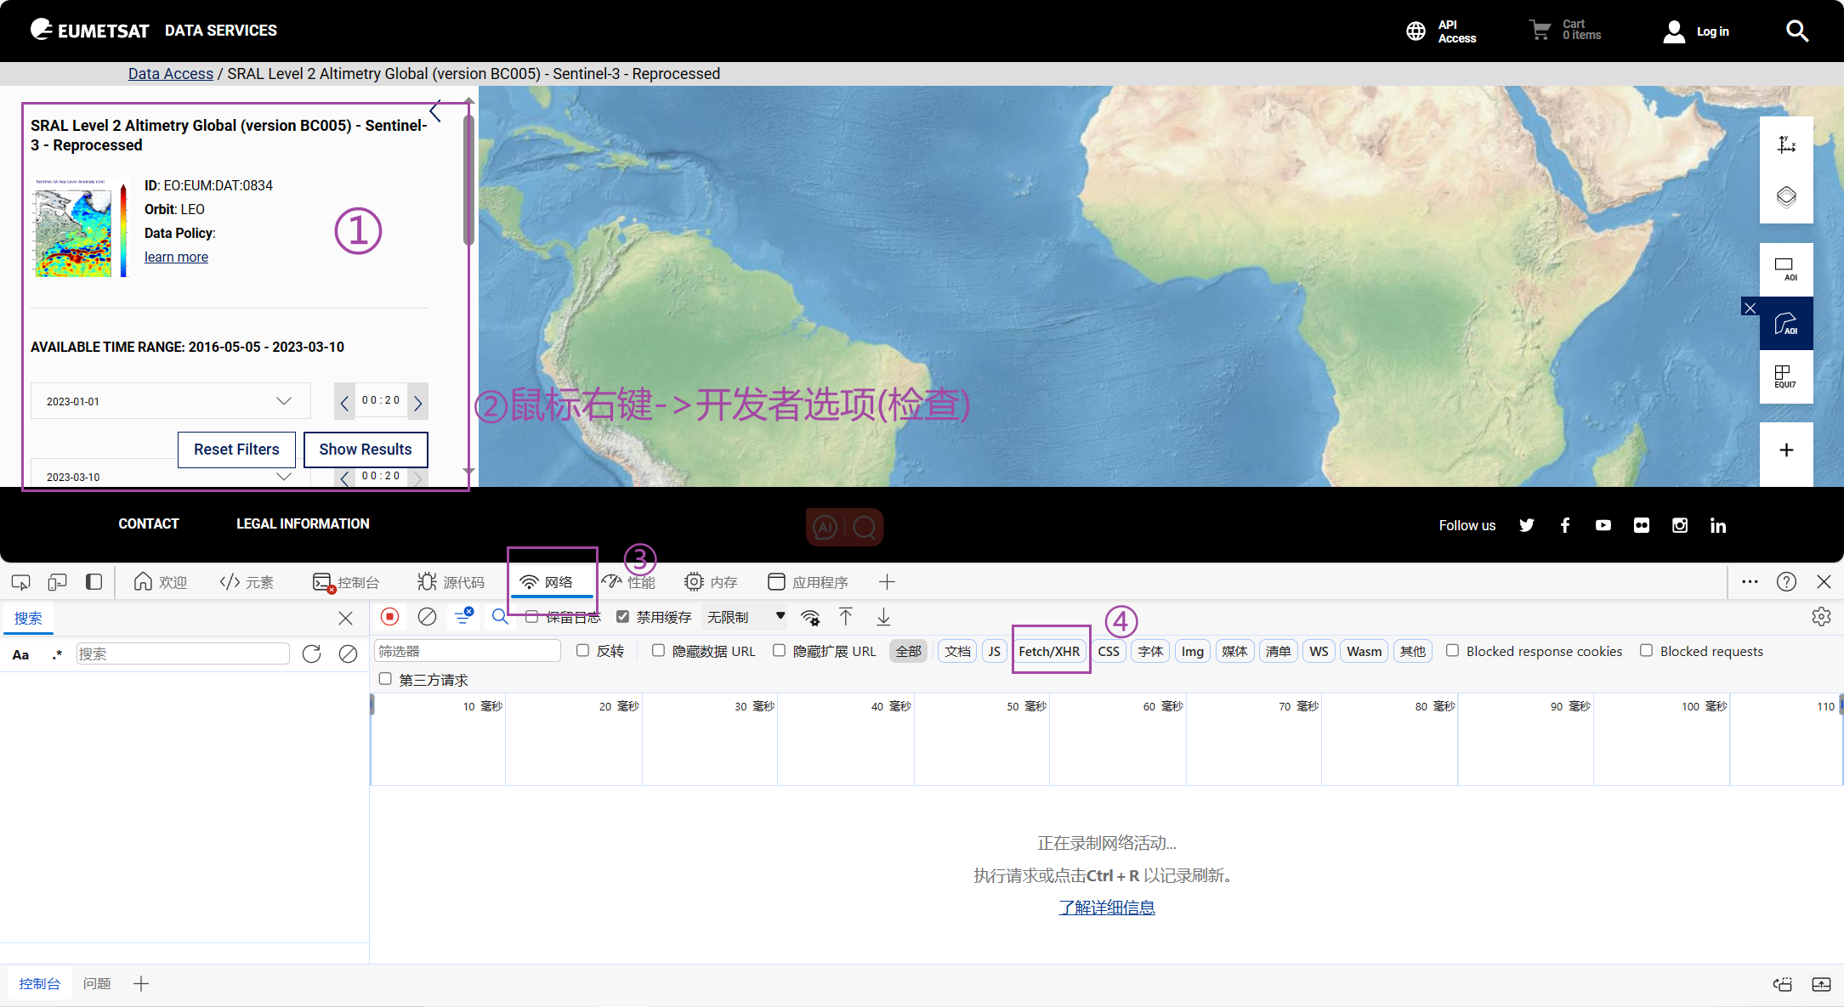Click the time increment forward arrow
1844x1007 pixels.
tap(419, 402)
